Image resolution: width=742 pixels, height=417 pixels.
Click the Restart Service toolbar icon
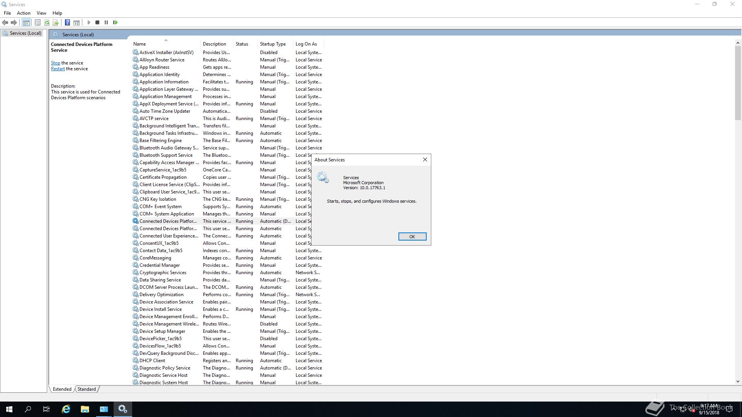point(115,22)
